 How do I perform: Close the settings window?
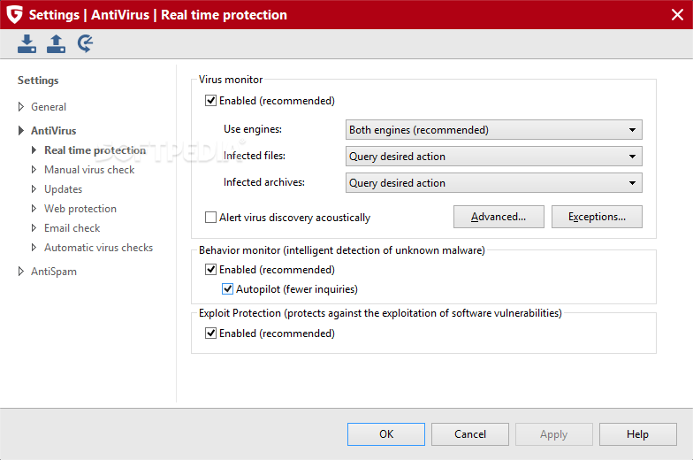pos(677,14)
